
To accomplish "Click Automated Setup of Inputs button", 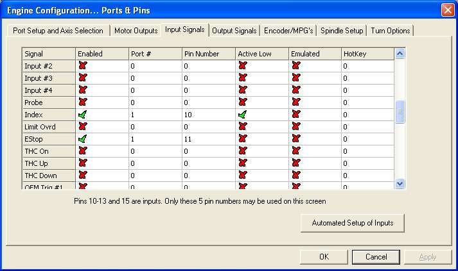I will pos(353,223).
